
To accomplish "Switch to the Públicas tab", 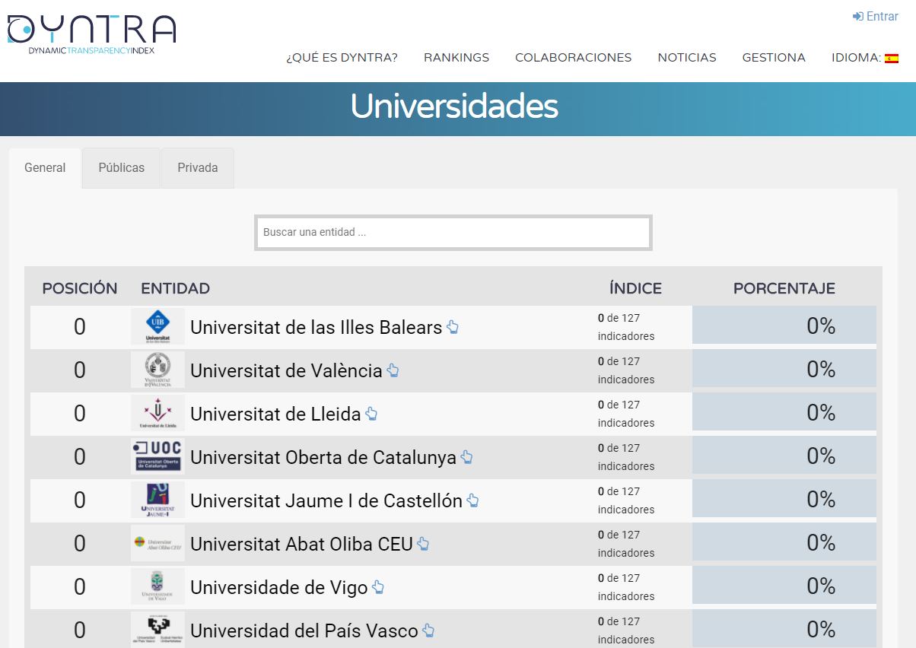I will 122,168.
